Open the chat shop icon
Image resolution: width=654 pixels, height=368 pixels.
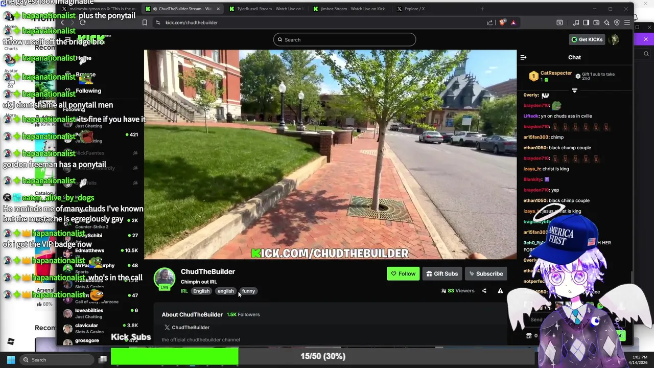click(529, 336)
